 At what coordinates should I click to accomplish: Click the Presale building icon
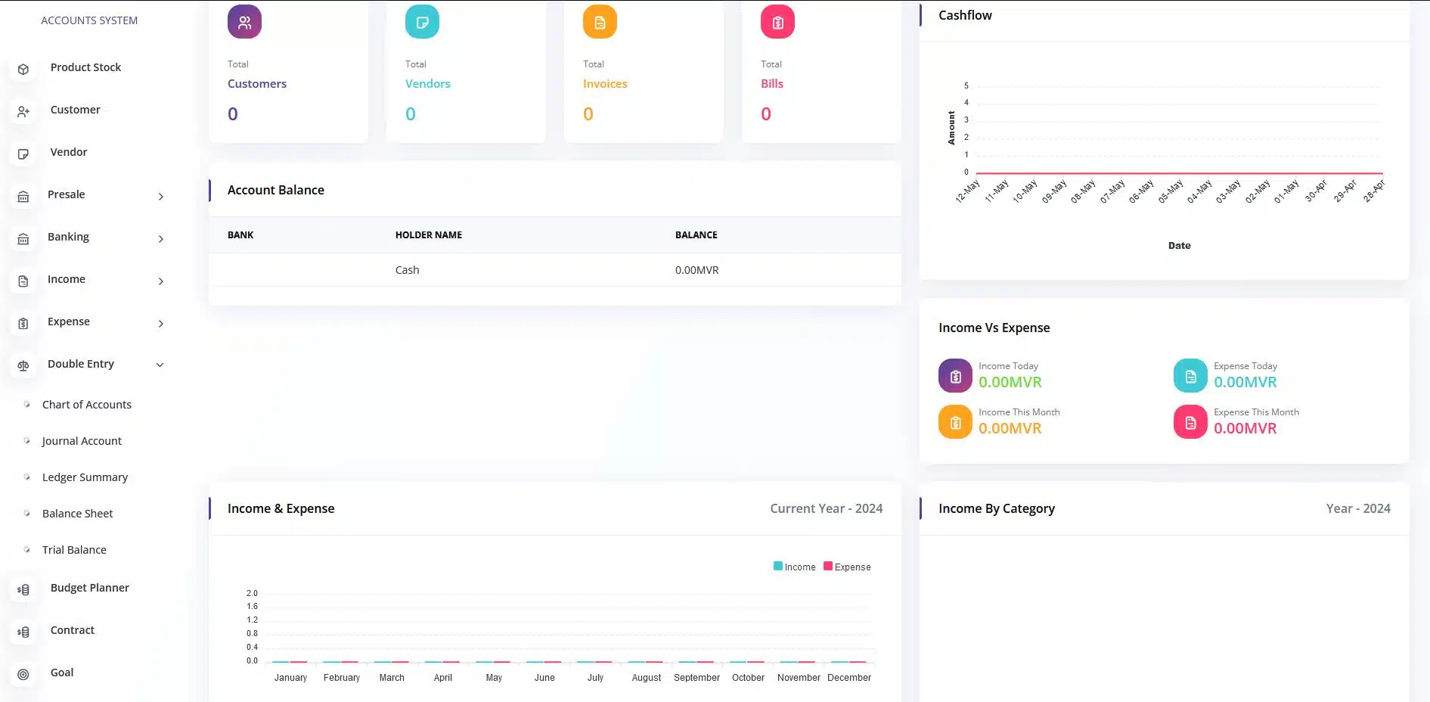pos(23,197)
